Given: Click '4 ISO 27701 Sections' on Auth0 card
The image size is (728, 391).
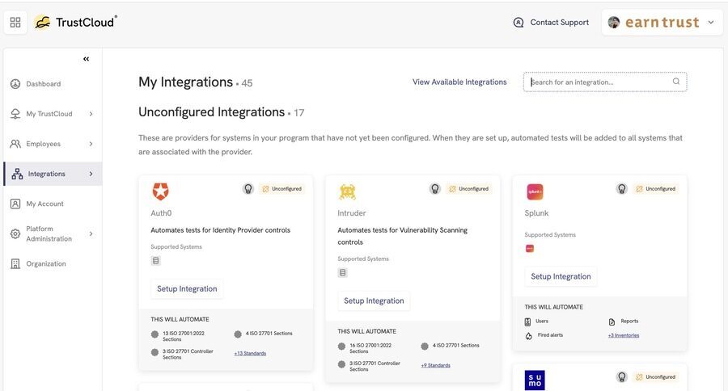Looking at the screenshot, I should click(269, 334).
